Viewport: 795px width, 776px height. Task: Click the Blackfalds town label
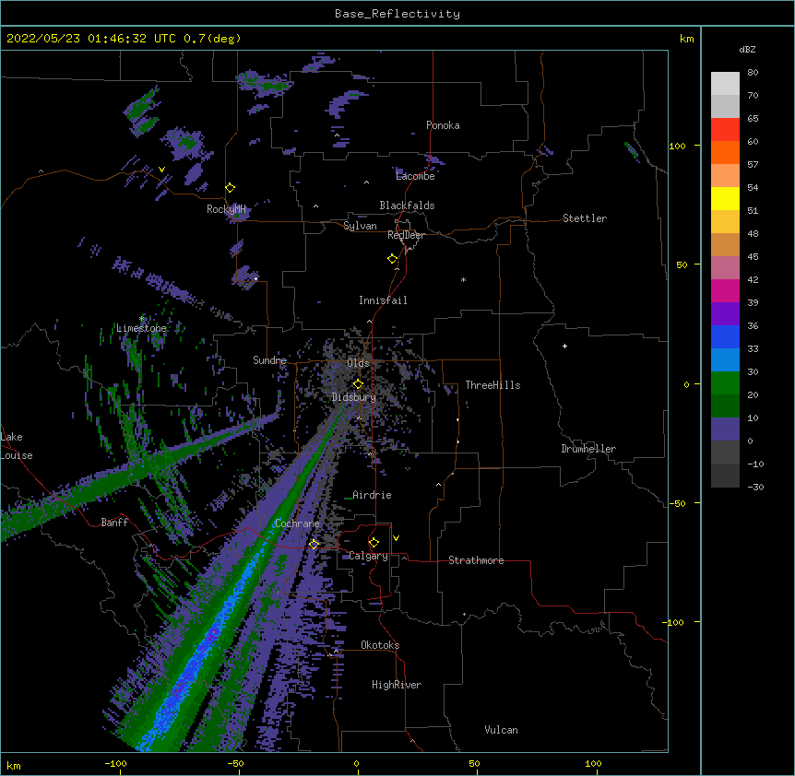click(x=407, y=206)
